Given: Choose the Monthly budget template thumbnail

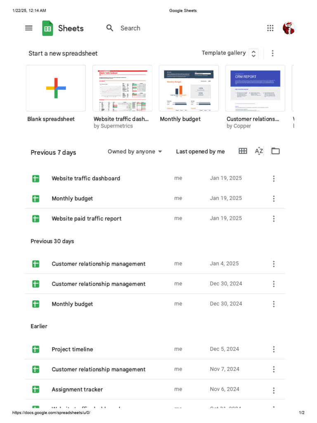Looking at the screenshot, I should [x=189, y=88].
